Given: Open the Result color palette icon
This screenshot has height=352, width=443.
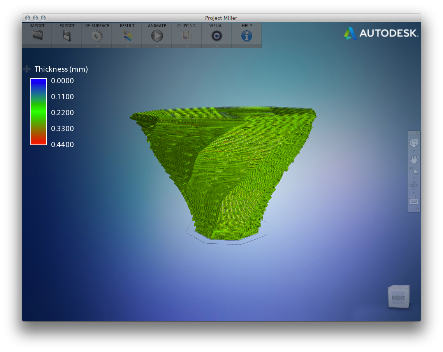Looking at the screenshot, I should pos(127,36).
